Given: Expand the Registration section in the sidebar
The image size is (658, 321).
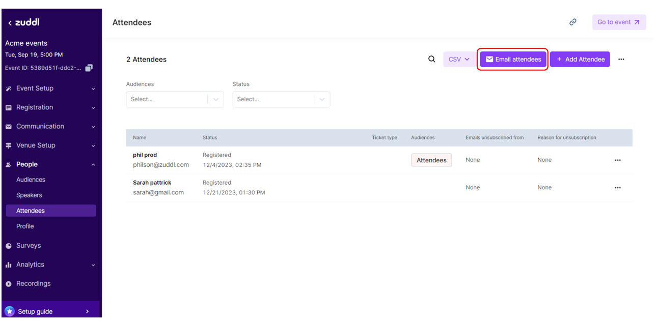Looking at the screenshot, I should coord(36,107).
